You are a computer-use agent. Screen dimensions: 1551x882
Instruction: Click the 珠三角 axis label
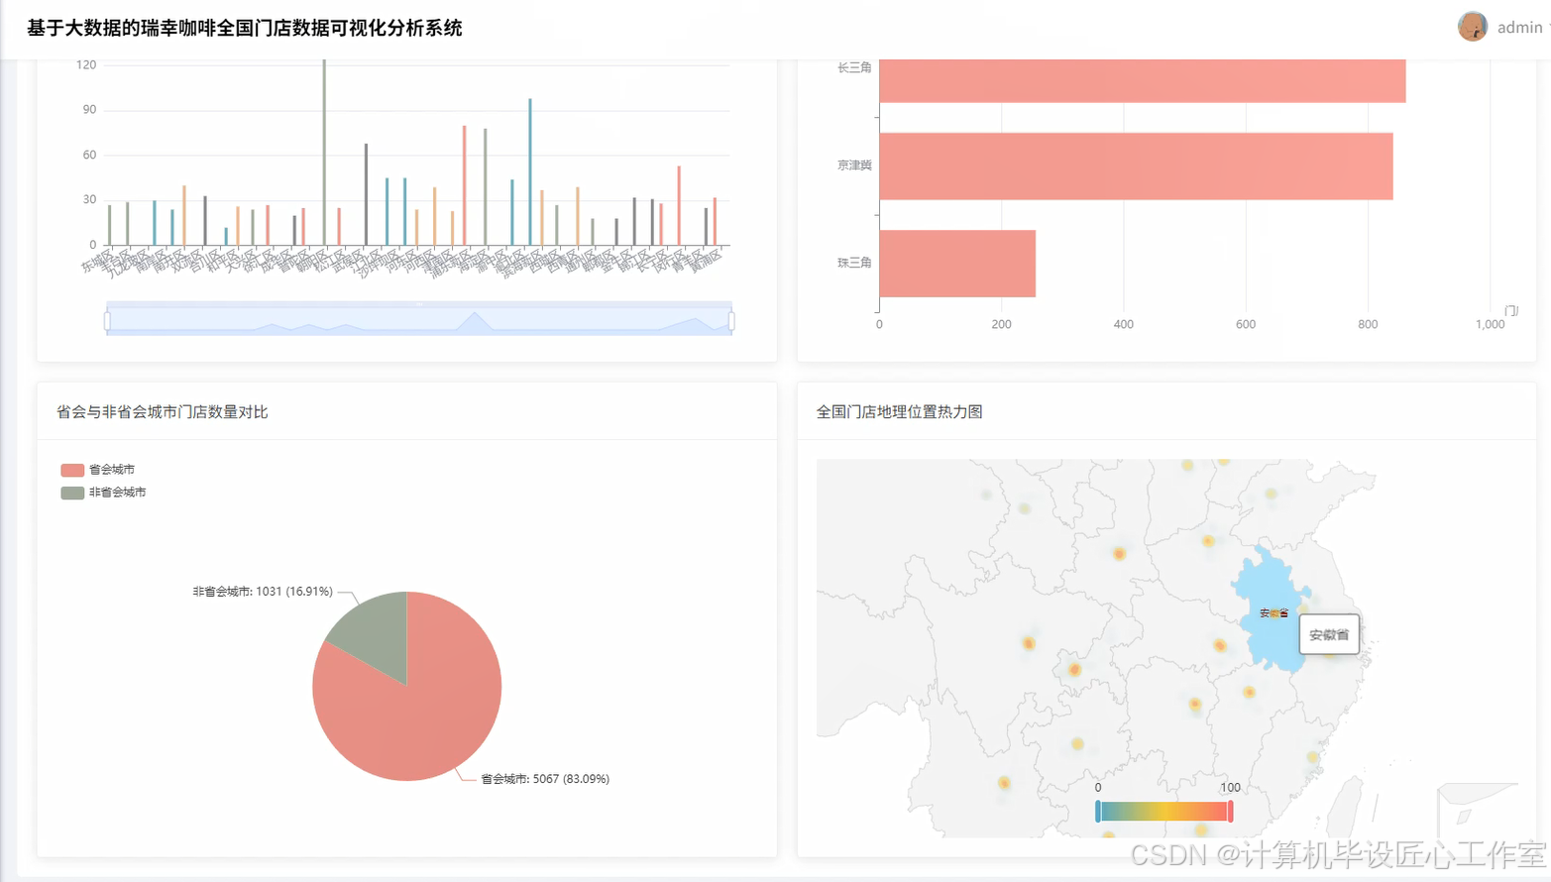tap(854, 263)
